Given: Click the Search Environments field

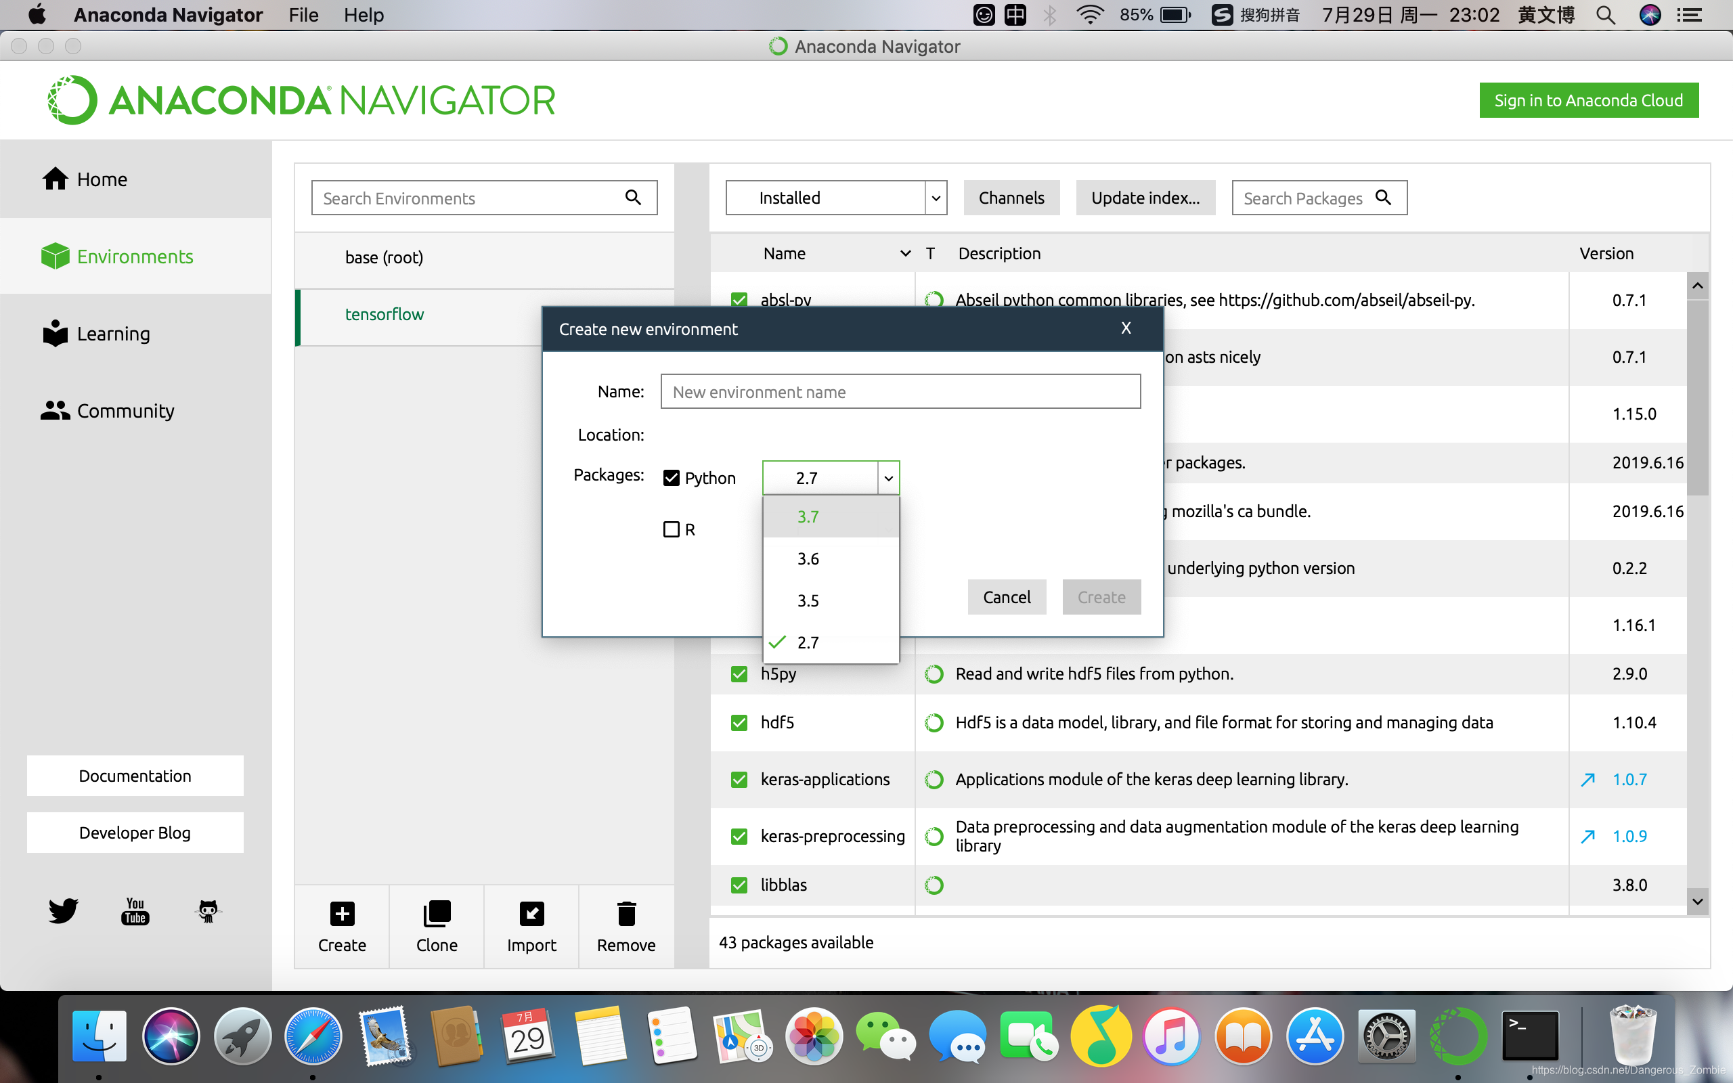Looking at the screenshot, I should [x=484, y=198].
